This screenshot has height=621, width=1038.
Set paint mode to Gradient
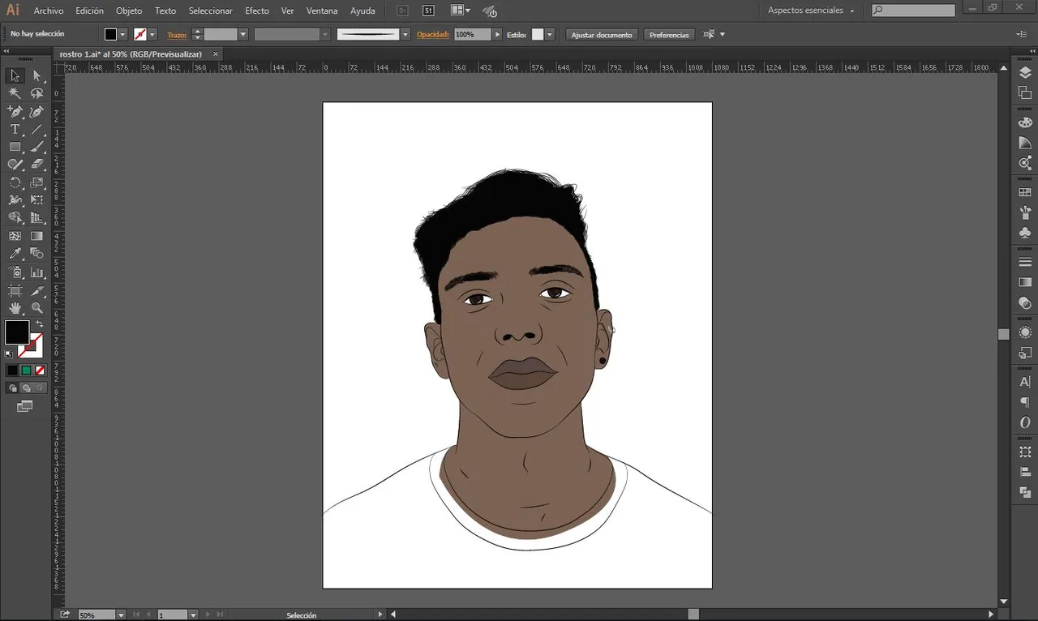tap(26, 370)
